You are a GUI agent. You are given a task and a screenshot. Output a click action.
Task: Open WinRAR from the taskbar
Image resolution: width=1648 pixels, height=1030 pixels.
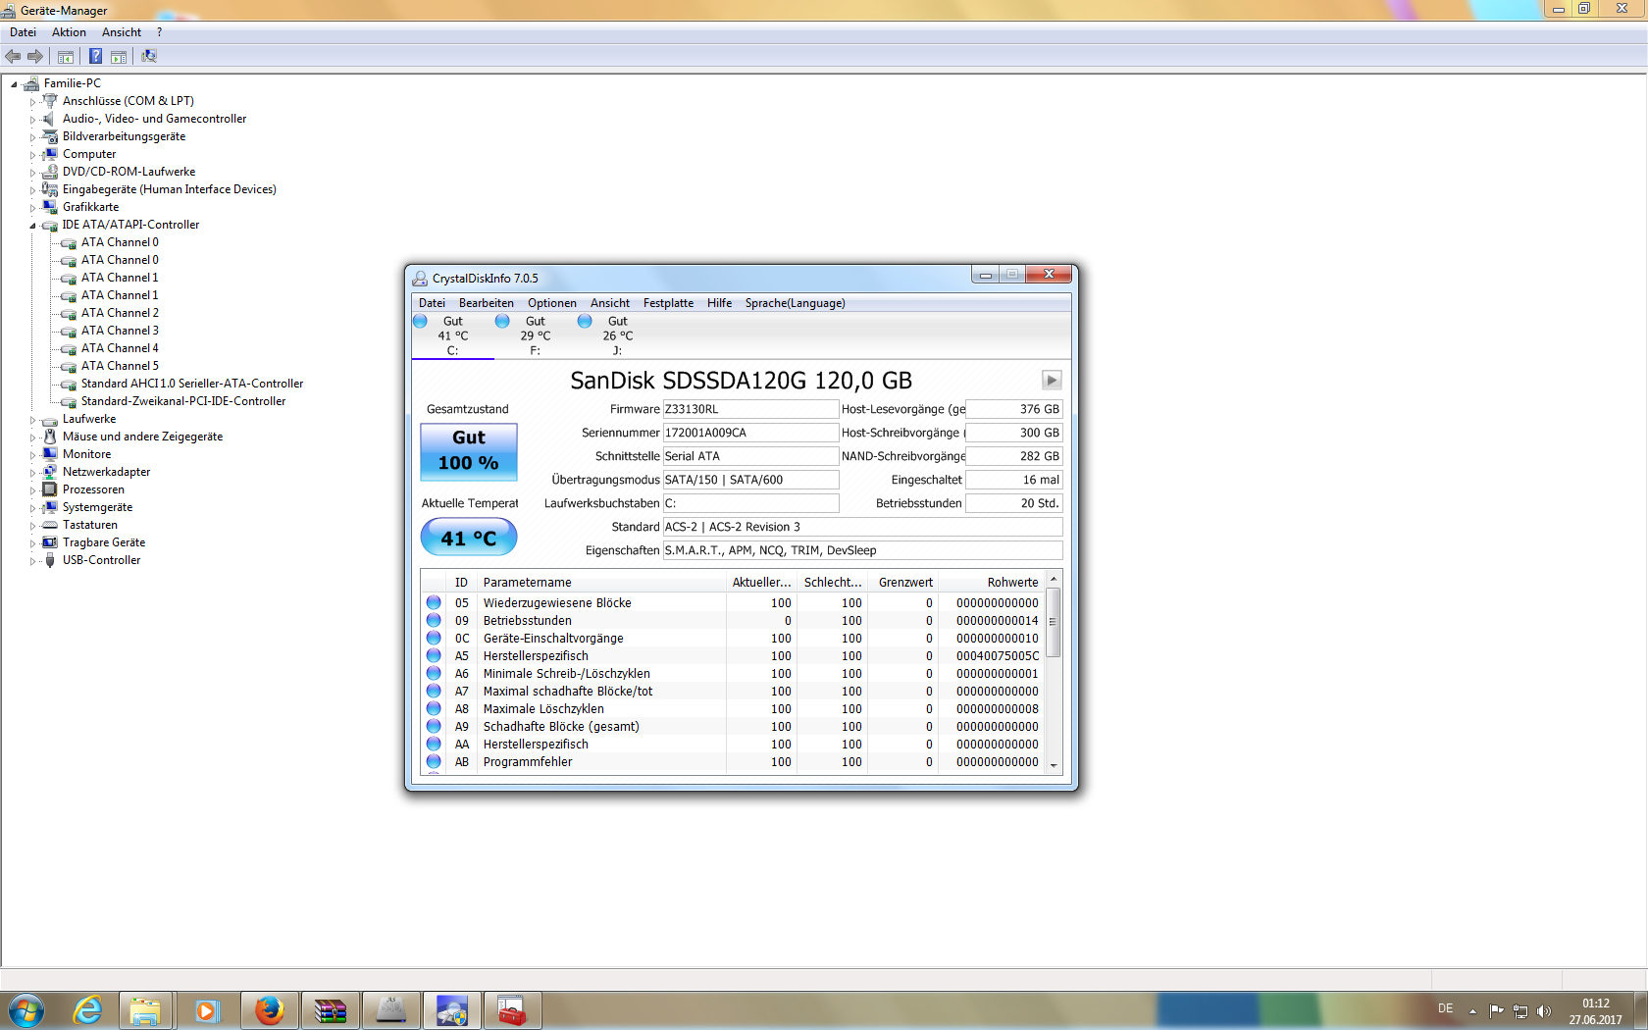(330, 1010)
